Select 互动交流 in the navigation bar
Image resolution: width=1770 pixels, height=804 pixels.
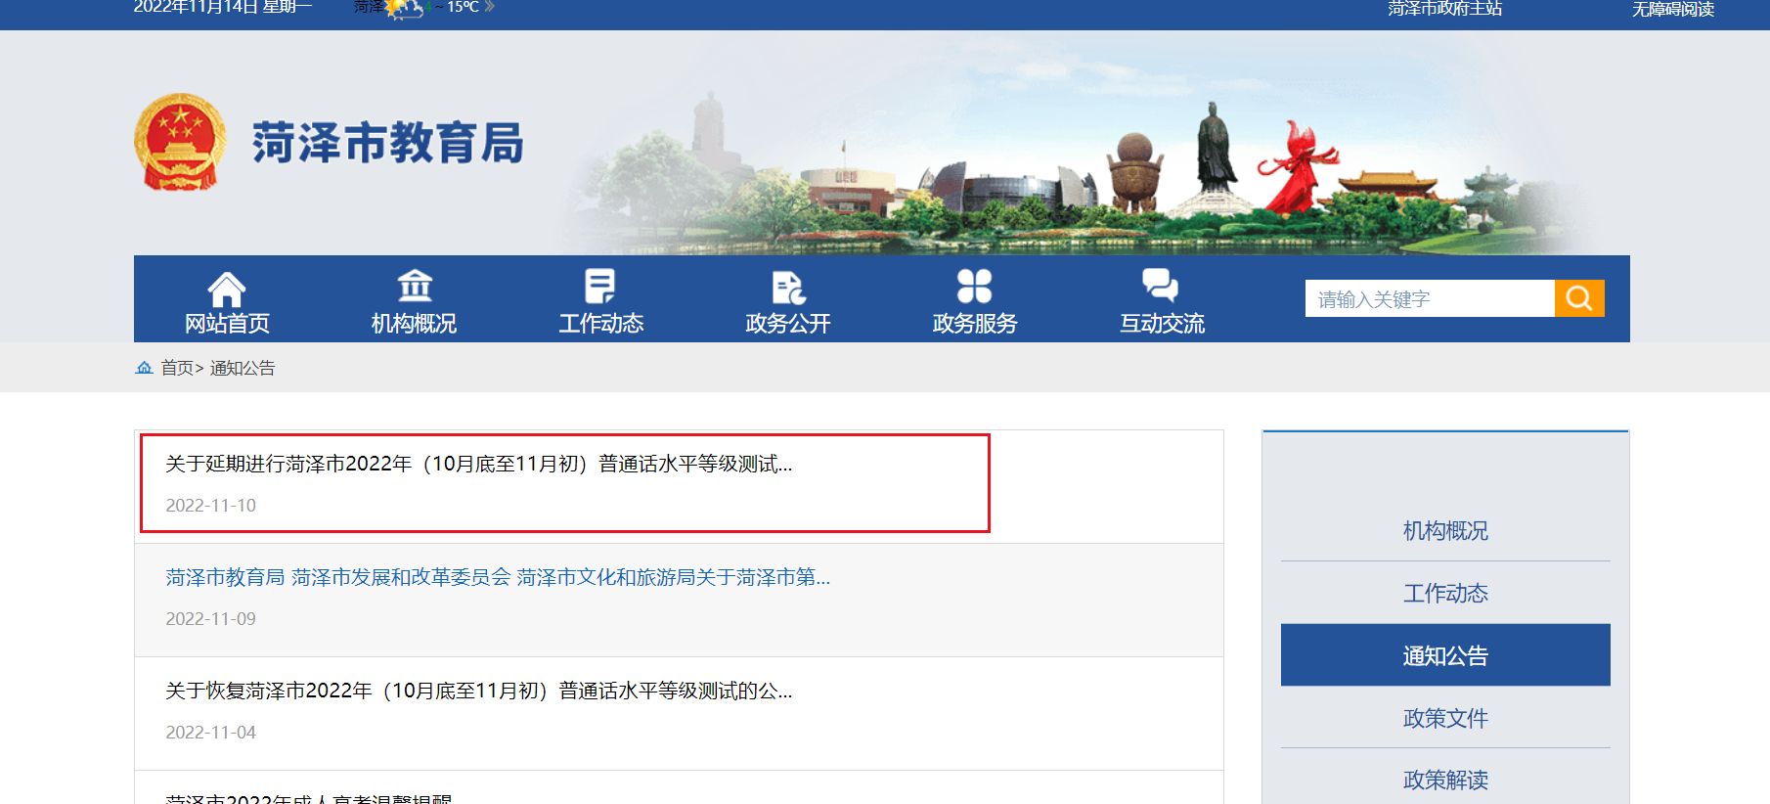coord(1162,324)
